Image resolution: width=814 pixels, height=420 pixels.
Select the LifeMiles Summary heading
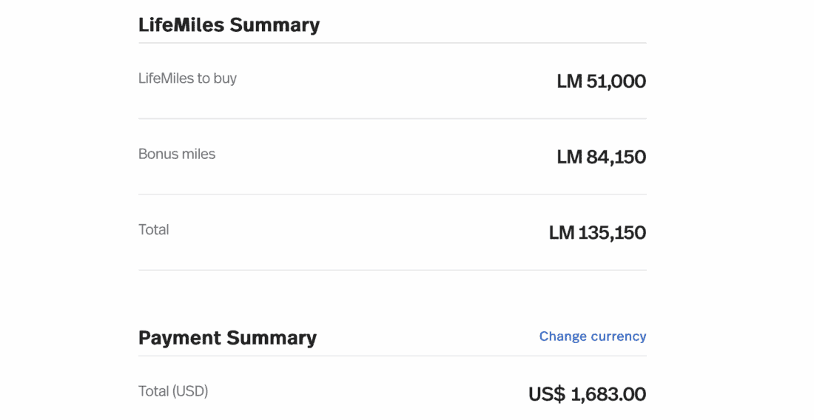(229, 24)
